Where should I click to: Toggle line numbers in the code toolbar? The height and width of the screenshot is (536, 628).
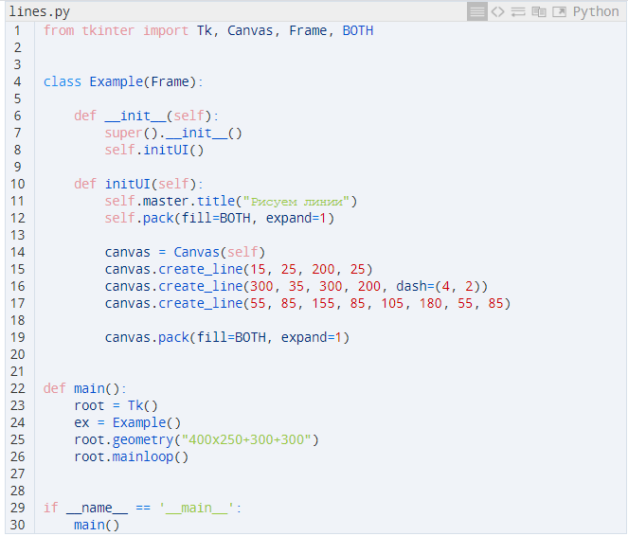(477, 11)
